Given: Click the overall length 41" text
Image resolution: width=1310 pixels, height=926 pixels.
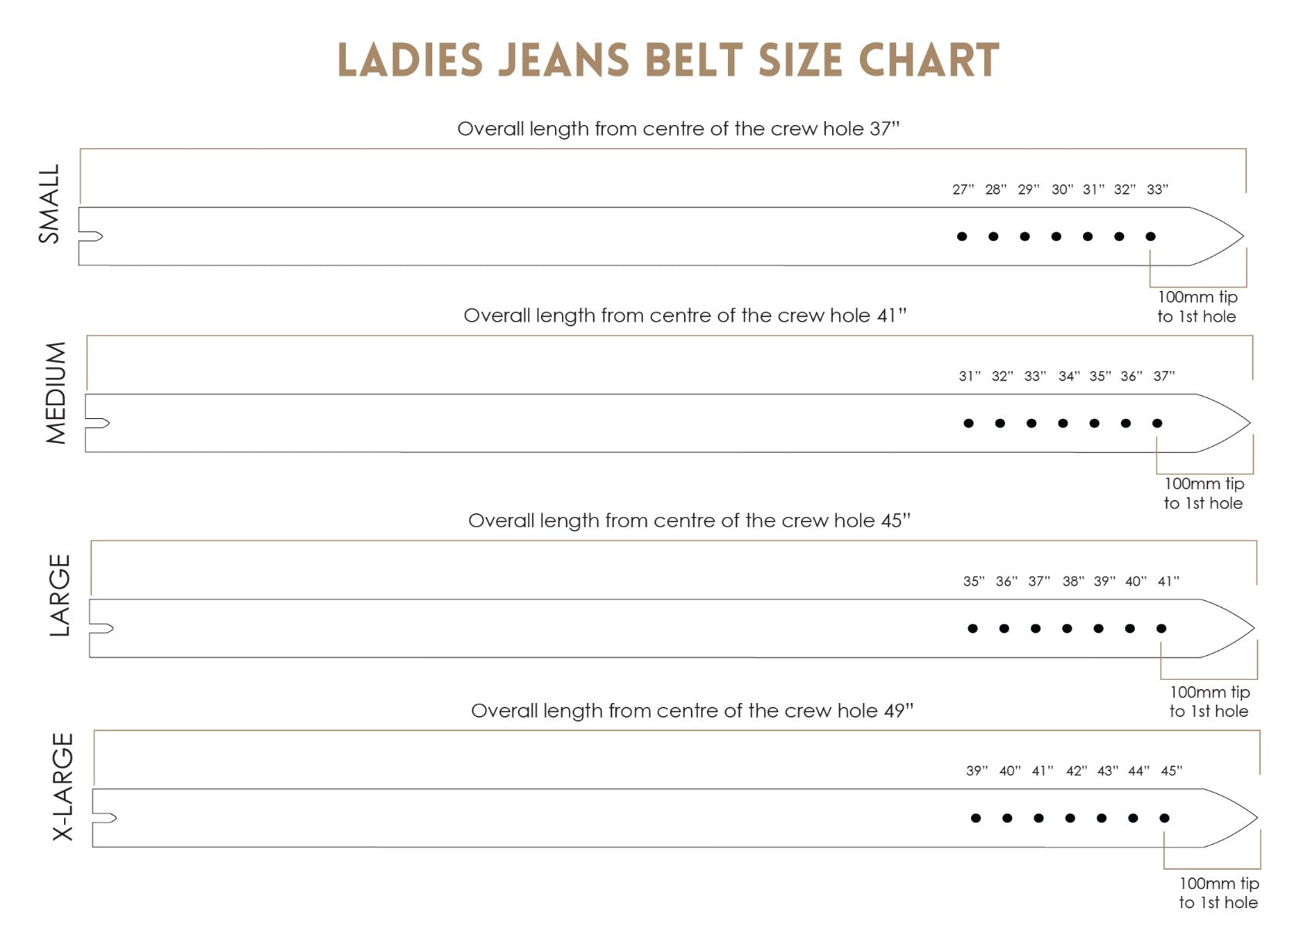Looking at the screenshot, I should (x=685, y=316).
